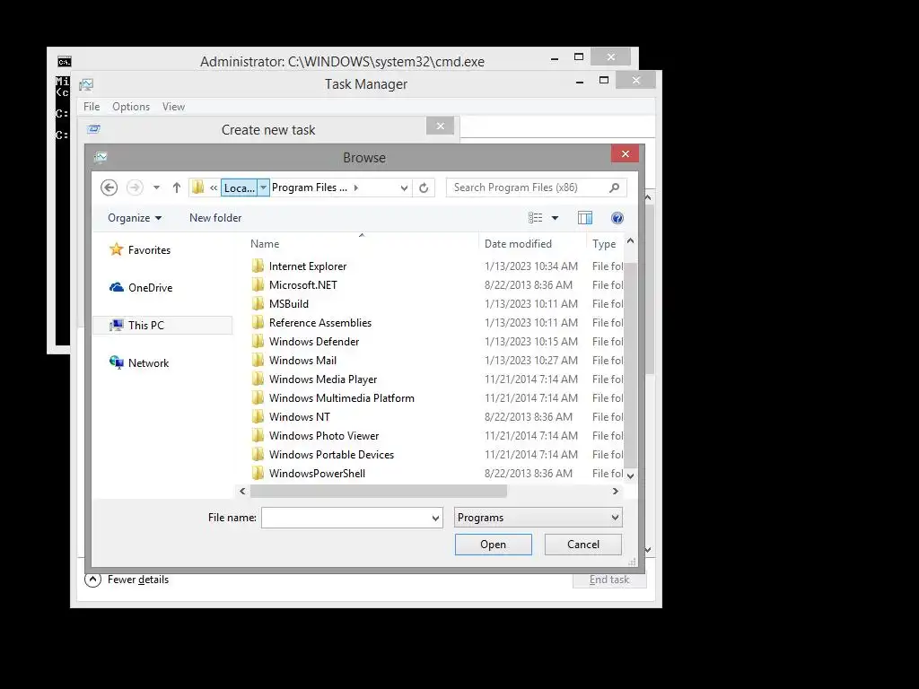
Task: Expand the Loca... breadcrumb dropdown arrow
Action: (264, 188)
